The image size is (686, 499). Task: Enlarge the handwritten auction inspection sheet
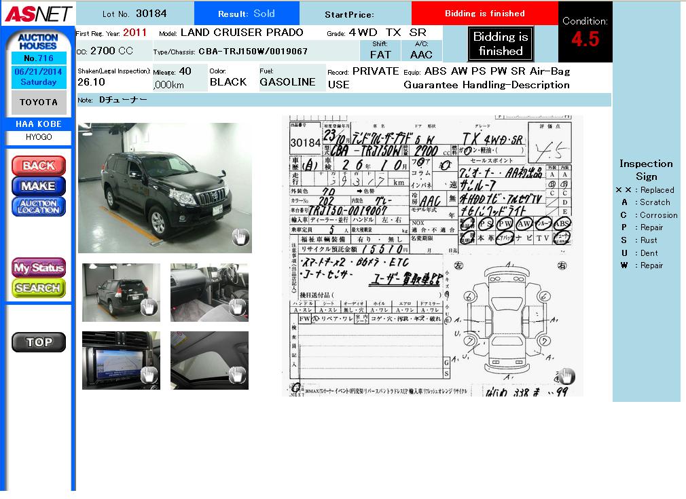tap(432, 255)
